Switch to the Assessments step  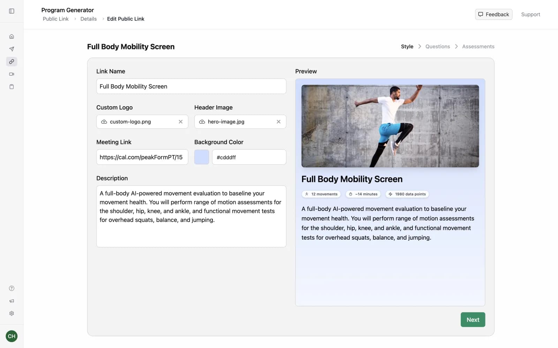click(478, 46)
